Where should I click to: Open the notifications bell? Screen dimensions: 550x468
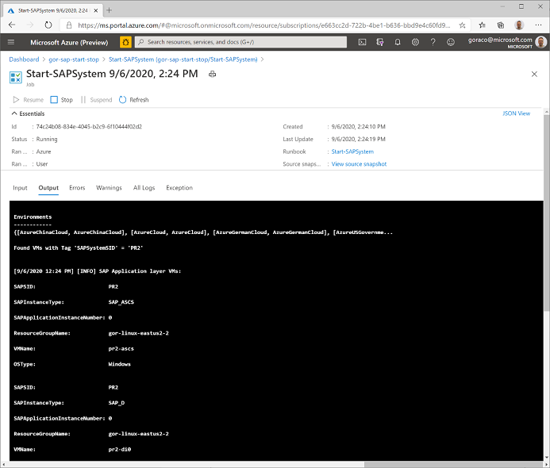tap(398, 42)
